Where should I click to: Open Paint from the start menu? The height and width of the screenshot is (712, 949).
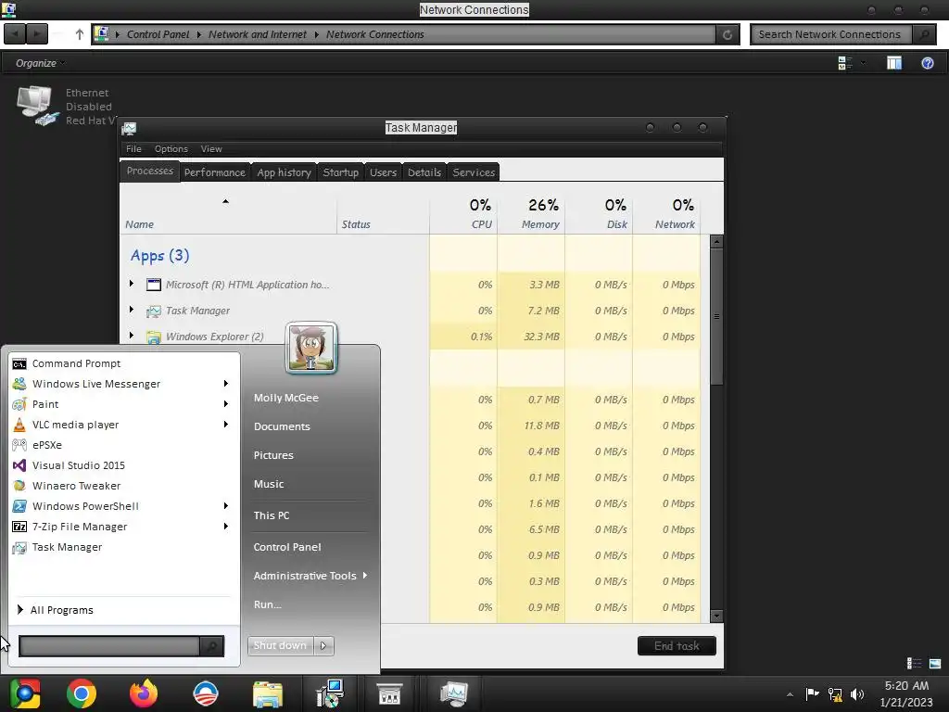(45, 404)
